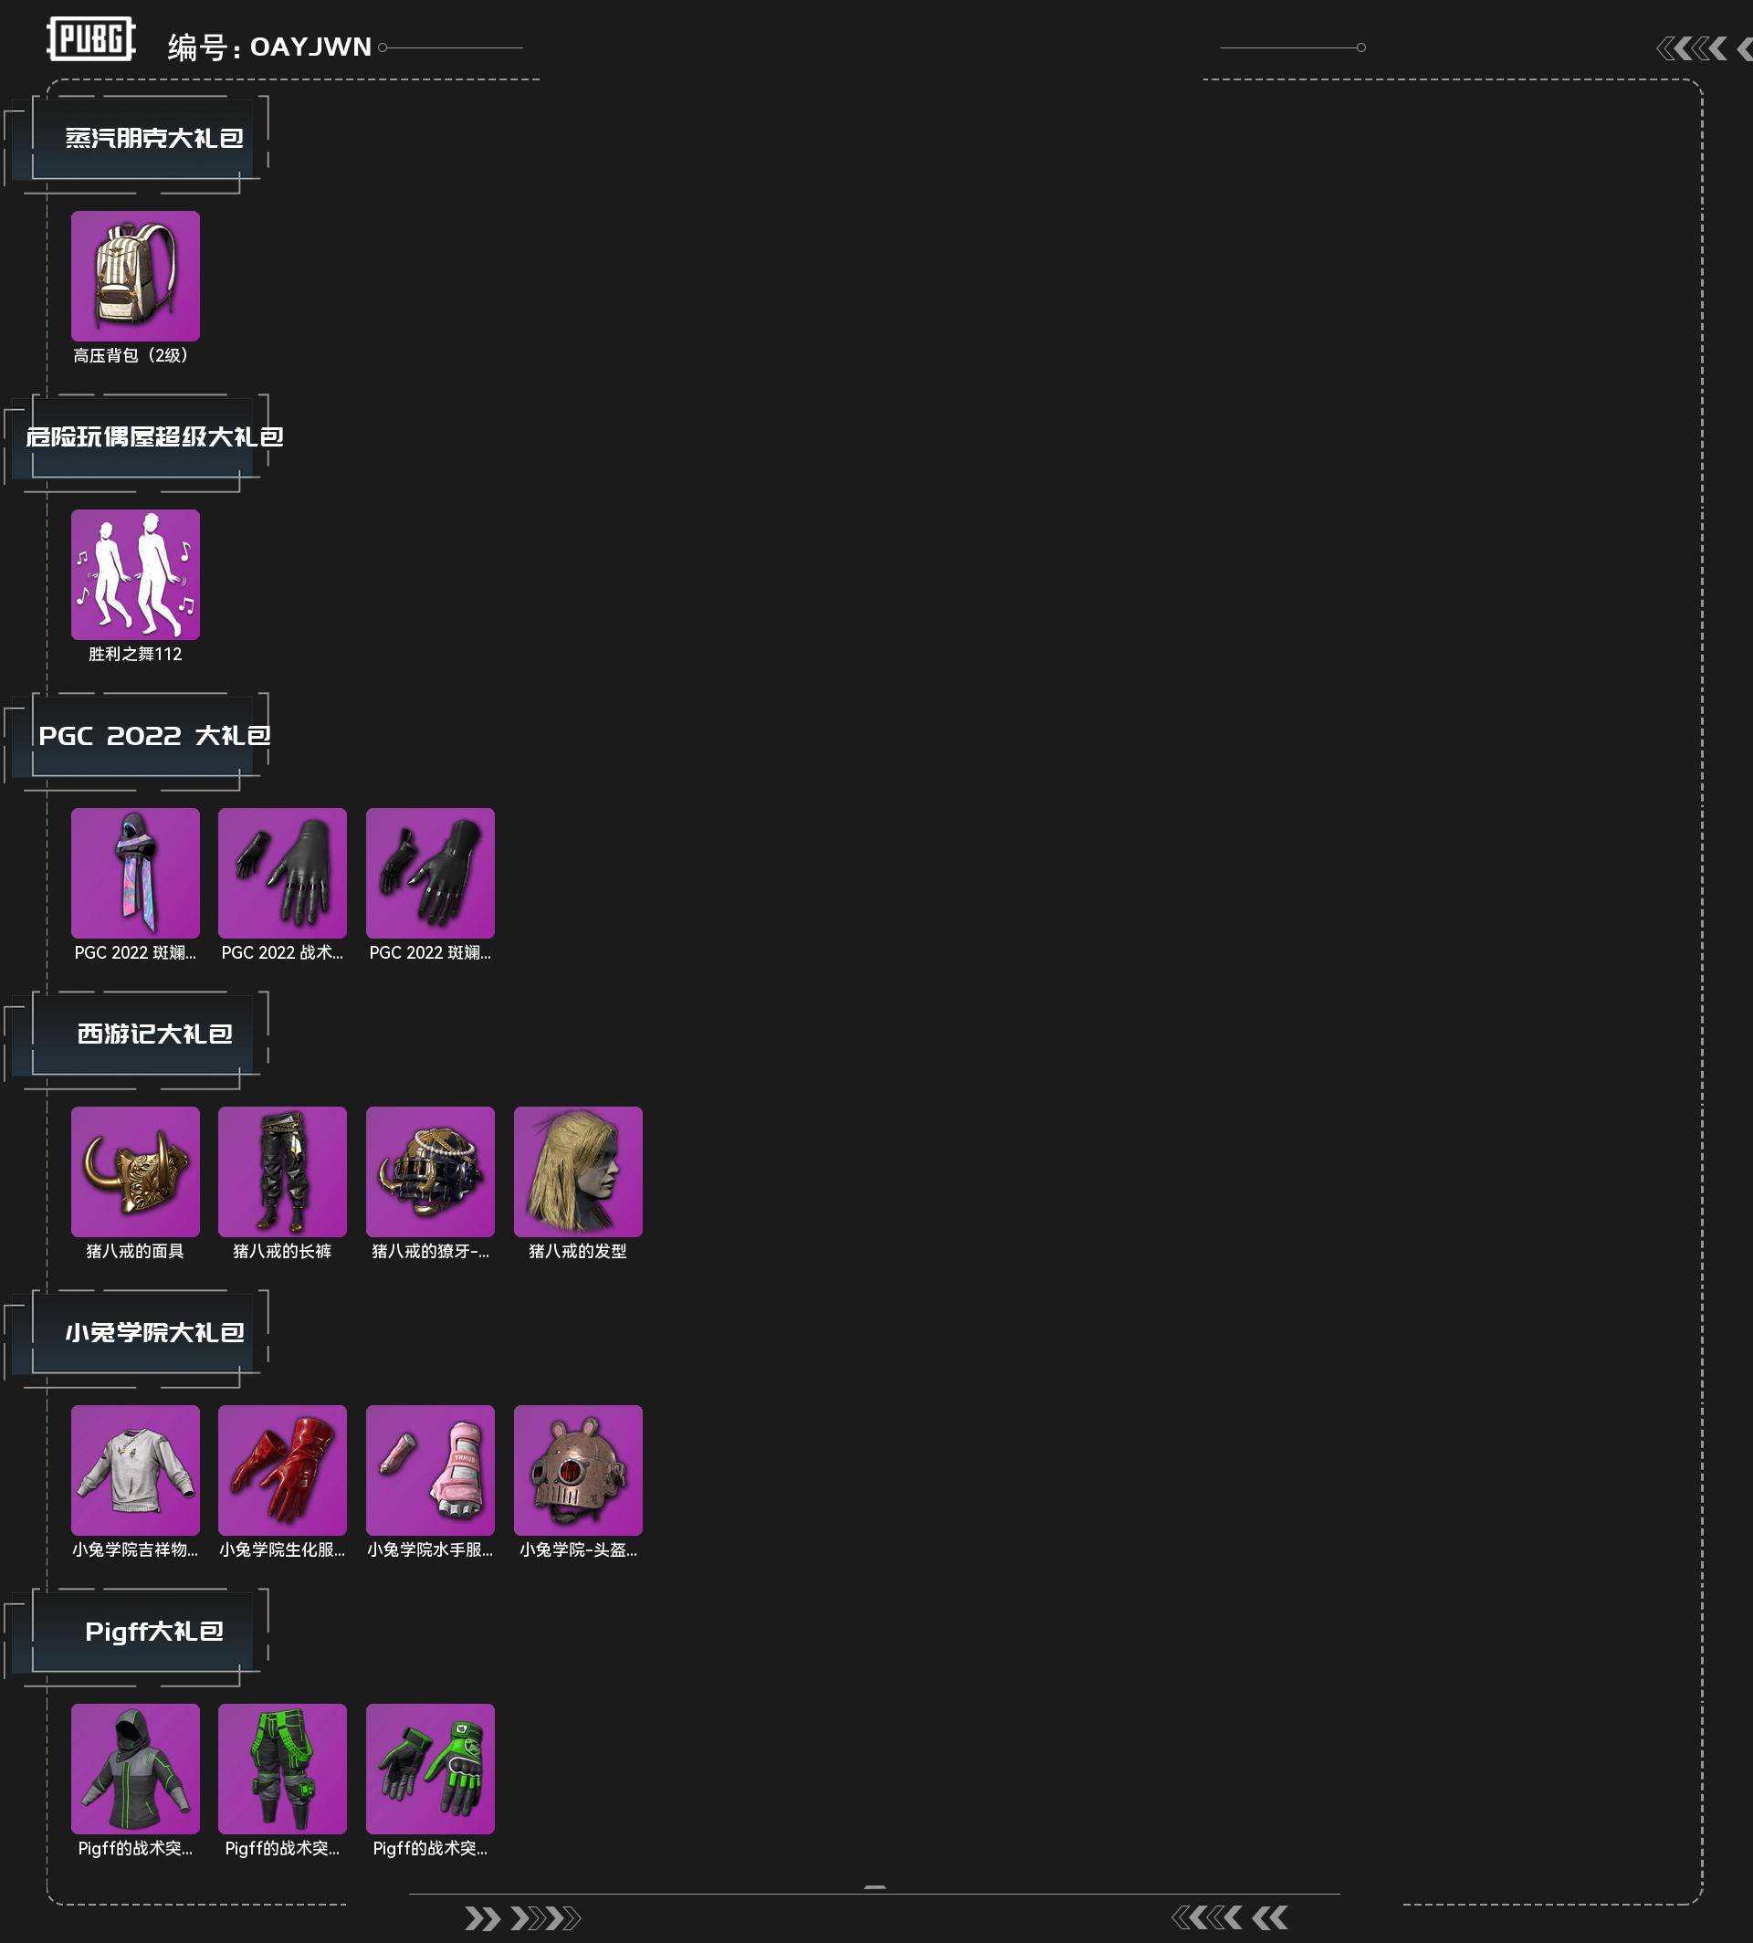
Task: Click the right-pointing chevrons at the bottom
Action: point(523,1918)
